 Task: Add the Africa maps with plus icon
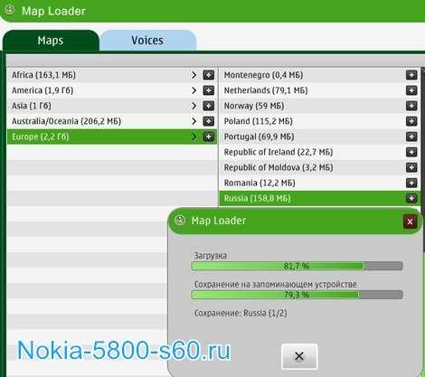[209, 75]
